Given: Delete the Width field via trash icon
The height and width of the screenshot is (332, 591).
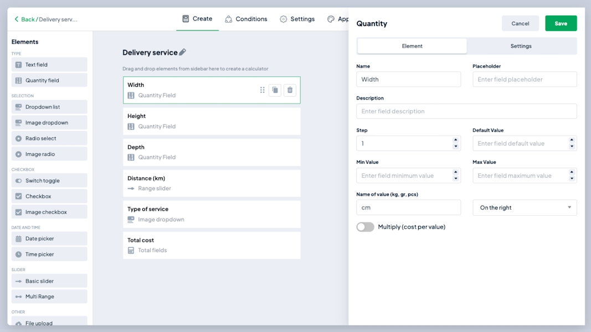Looking at the screenshot, I should 290,90.
